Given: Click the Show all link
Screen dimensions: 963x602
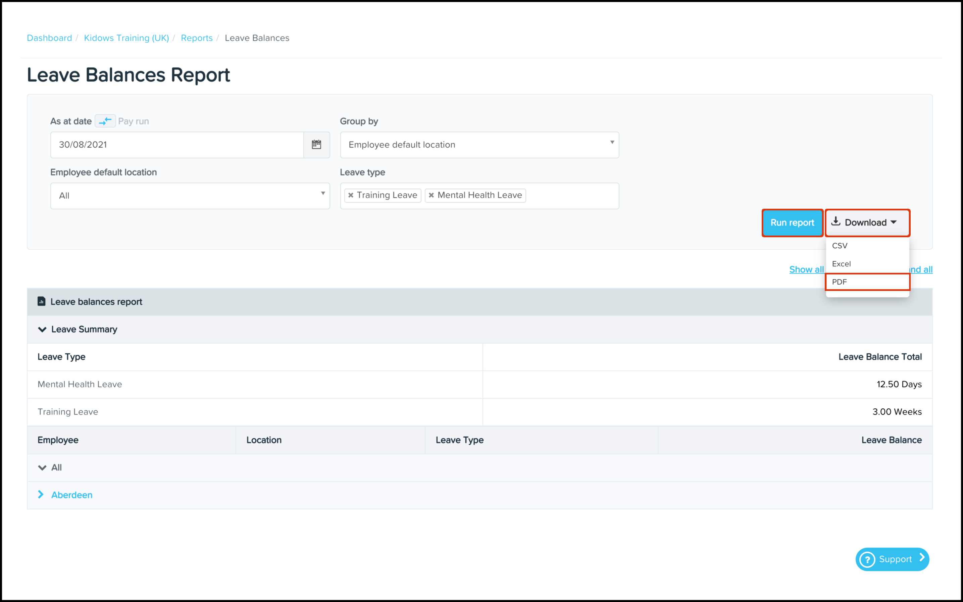Looking at the screenshot, I should 806,269.
